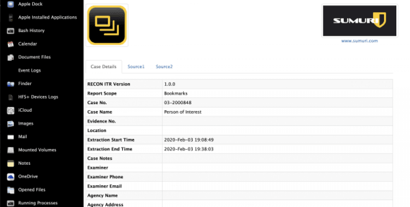
Task: Open Notes category label
Action: click(x=24, y=163)
